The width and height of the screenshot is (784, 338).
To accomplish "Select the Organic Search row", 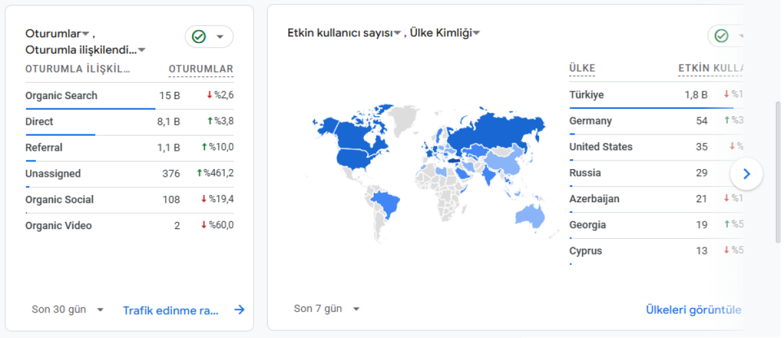I will [129, 96].
